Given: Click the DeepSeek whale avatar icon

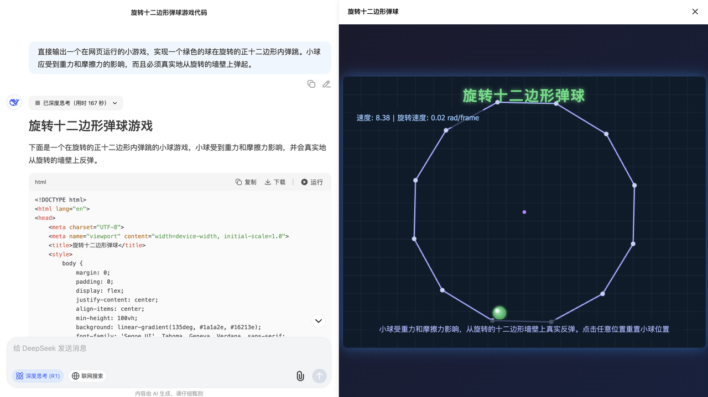Looking at the screenshot, I should 14,102.
